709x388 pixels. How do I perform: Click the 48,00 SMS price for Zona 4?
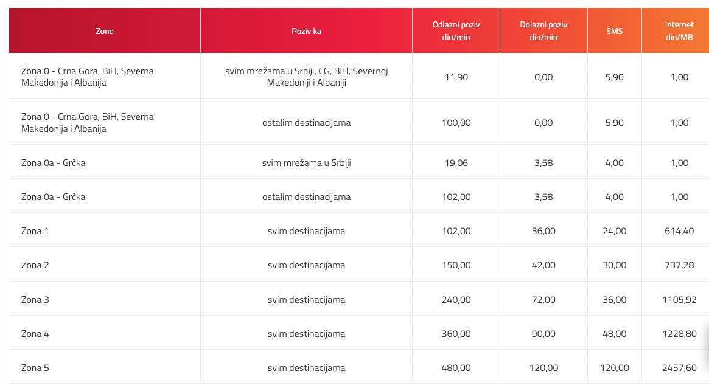point(614,334)
